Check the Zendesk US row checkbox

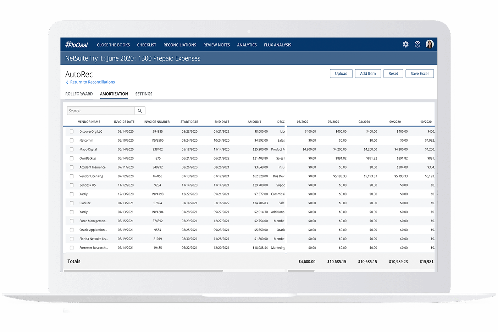tap(72, 185)
